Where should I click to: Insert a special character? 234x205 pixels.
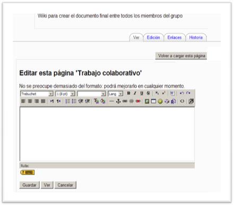coord(167,101)
